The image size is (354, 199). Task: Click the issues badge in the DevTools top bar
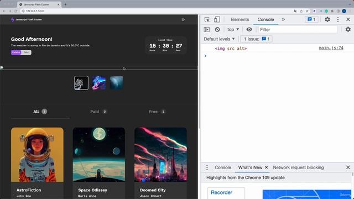coord(311,19)
